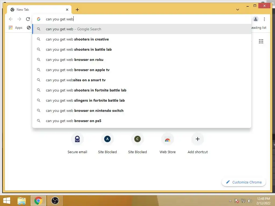Click the taskbar clock showing 12:48 PM
The width and height of the screenshot is (275, 206).
(x=263, y=201)
